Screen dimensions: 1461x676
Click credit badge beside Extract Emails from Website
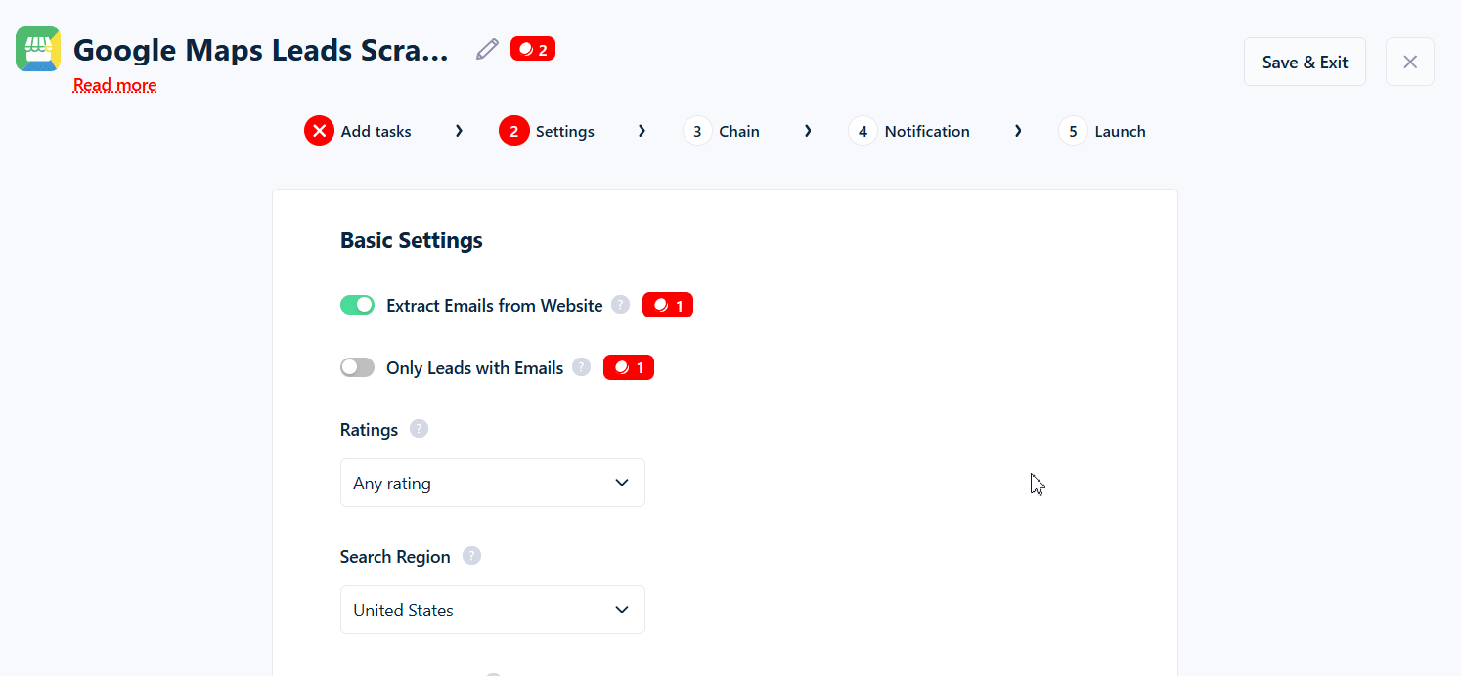click(668, 305)
